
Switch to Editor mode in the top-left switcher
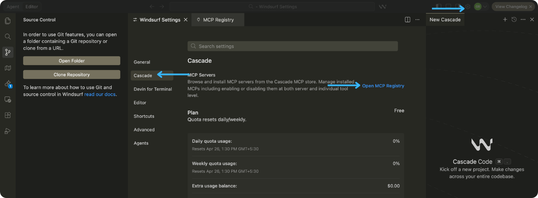[31, 7]
